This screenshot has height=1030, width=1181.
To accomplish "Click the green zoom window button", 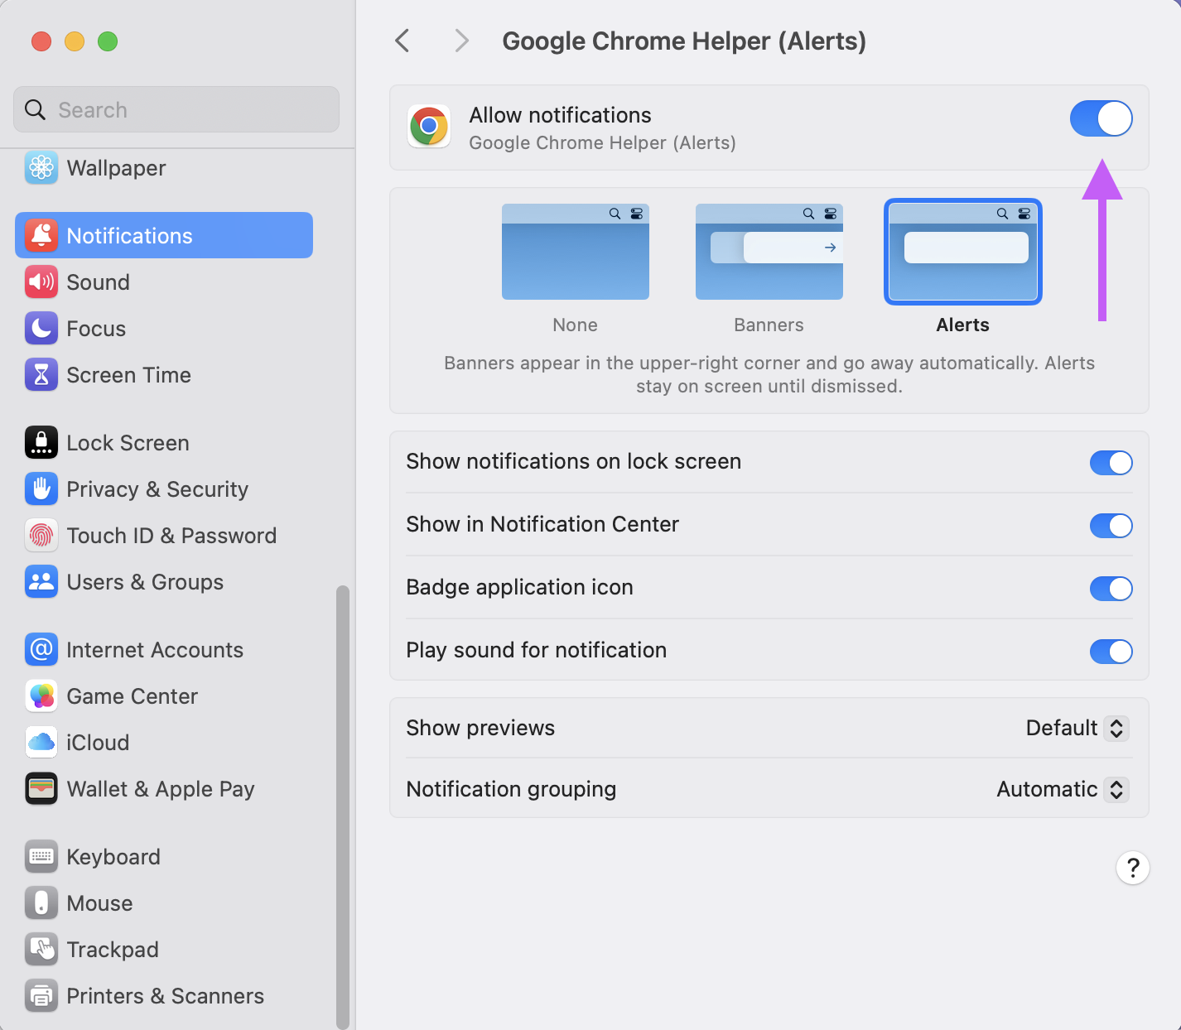I will click(x=108, y=41).
